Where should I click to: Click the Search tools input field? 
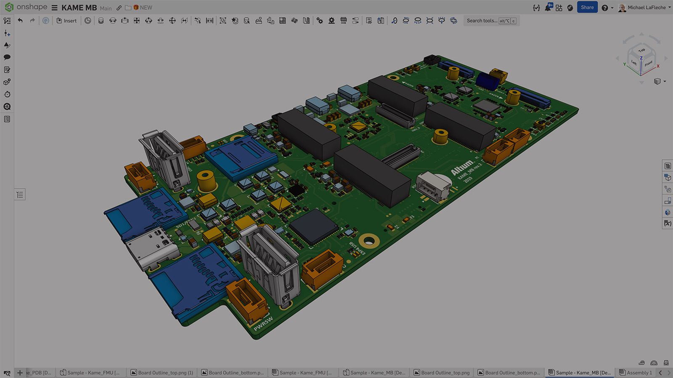[x=484, y=21]
